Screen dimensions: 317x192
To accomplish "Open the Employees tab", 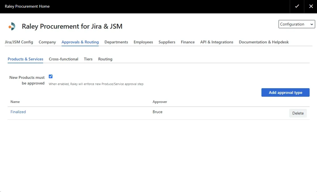I will 143,42.
